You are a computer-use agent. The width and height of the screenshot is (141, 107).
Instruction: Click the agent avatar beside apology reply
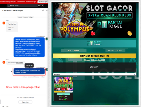47,70
